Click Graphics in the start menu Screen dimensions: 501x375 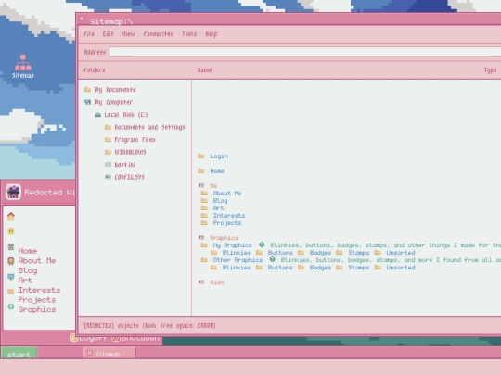[37, 309]
